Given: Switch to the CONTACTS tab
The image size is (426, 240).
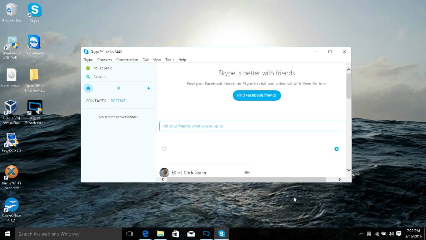Looking at the screenshot, I should coord(96,101).
